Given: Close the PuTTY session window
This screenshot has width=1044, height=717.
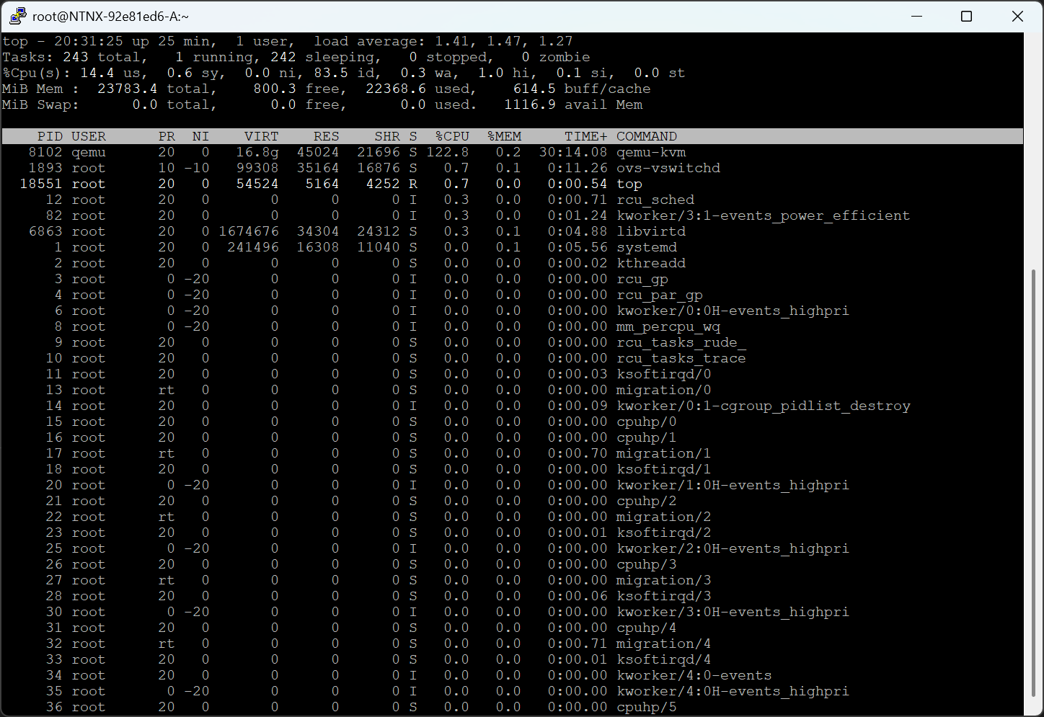Looking at the screenshot, I should (x=1017, y=16).
